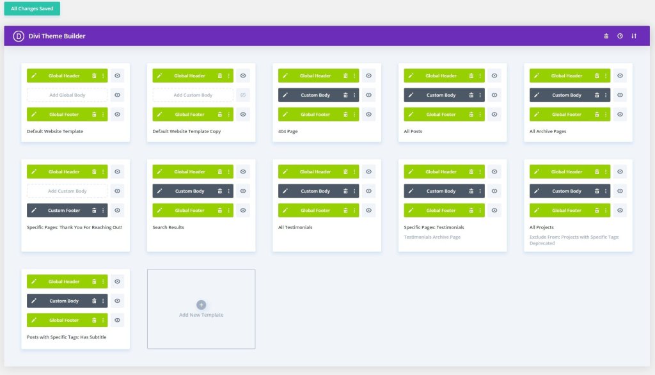Image resolution: width=655 pixels, height=375 pixels.
Task: Click 'Testimonials Archive Page' exclusion text
Action: click(x=432, y=237)
